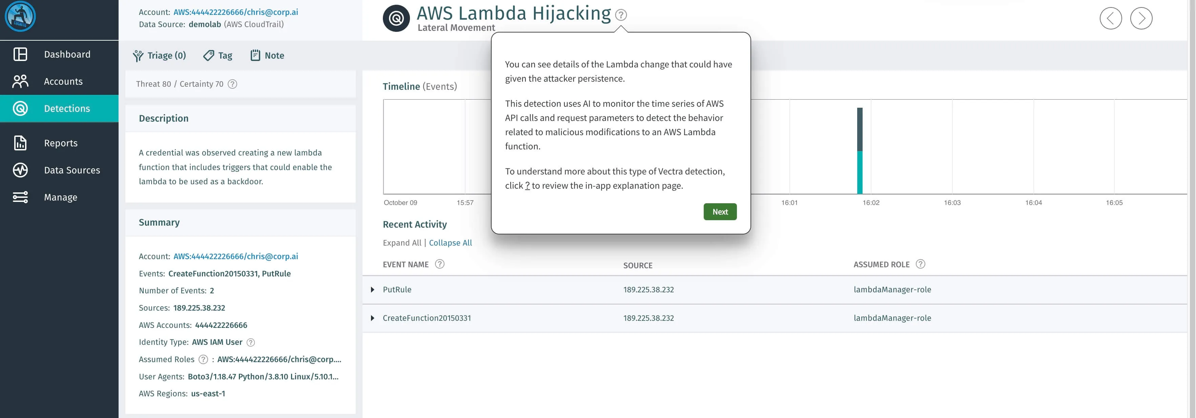
Task: Click the EVENT NAME column header
Action: tap(405, 265)
